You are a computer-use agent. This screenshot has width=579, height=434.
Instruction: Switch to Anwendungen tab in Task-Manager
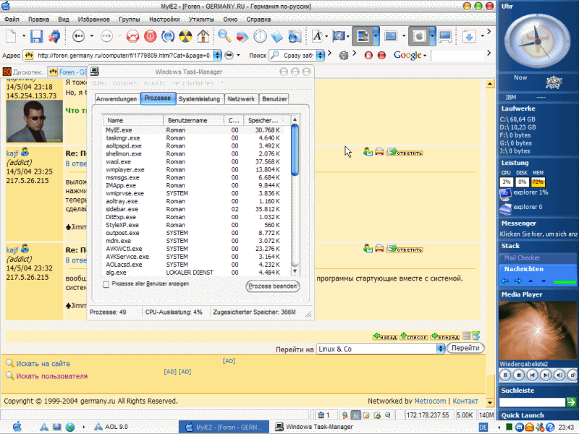pos(117,99)
